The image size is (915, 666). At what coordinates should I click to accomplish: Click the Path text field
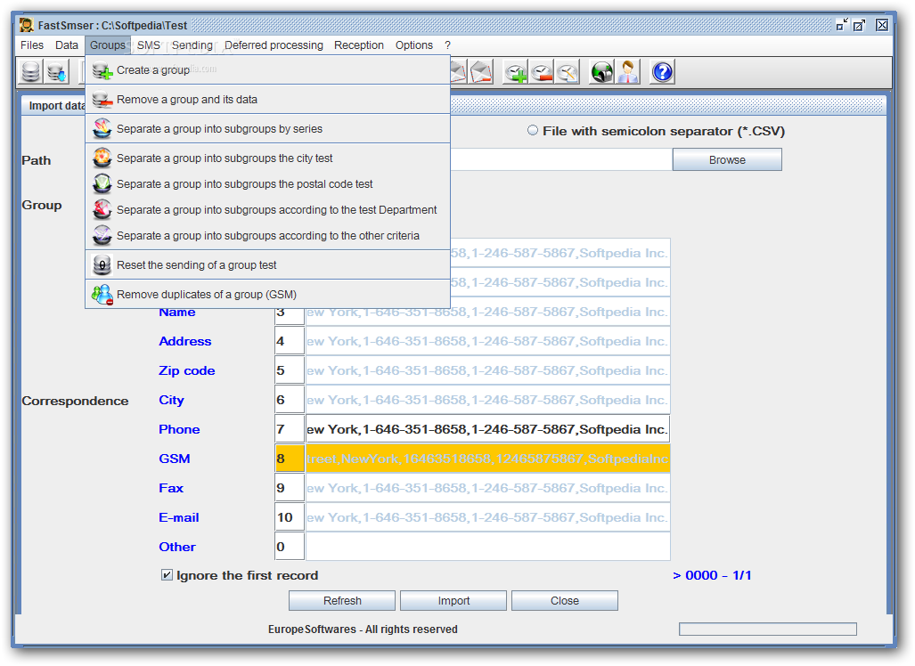[560, 159]
